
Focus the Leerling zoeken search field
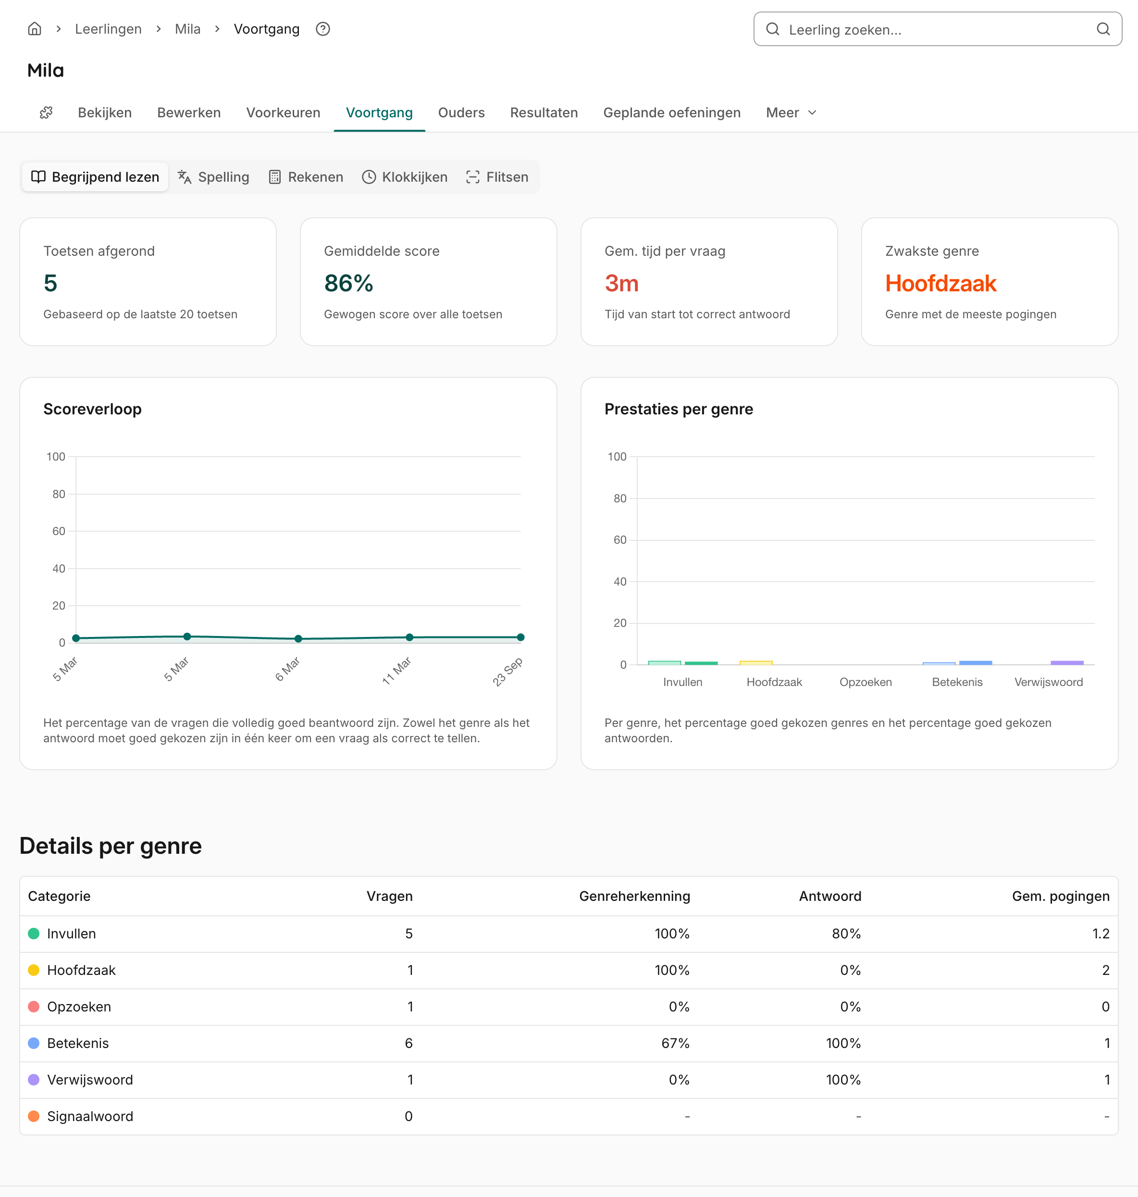(937, 29)
